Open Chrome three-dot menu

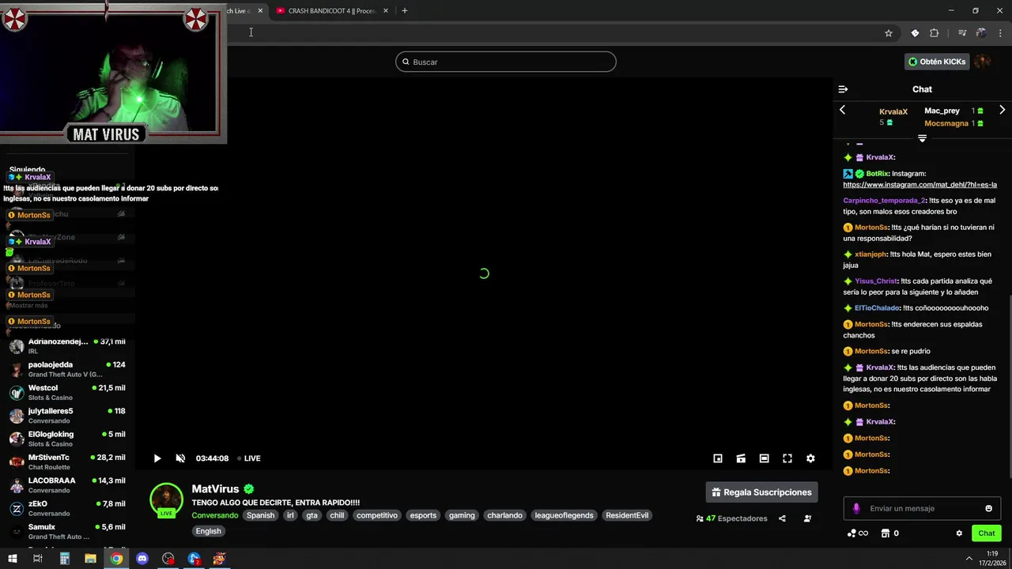coord(1001,33)
